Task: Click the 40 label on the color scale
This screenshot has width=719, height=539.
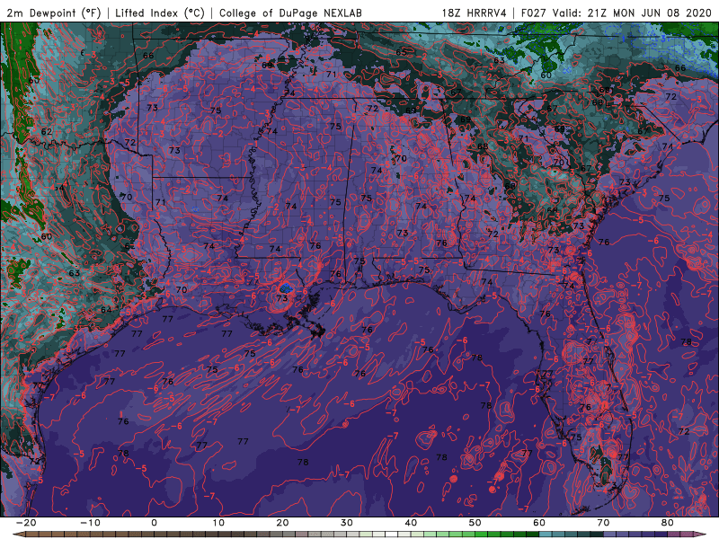Action: click(411, 523)
